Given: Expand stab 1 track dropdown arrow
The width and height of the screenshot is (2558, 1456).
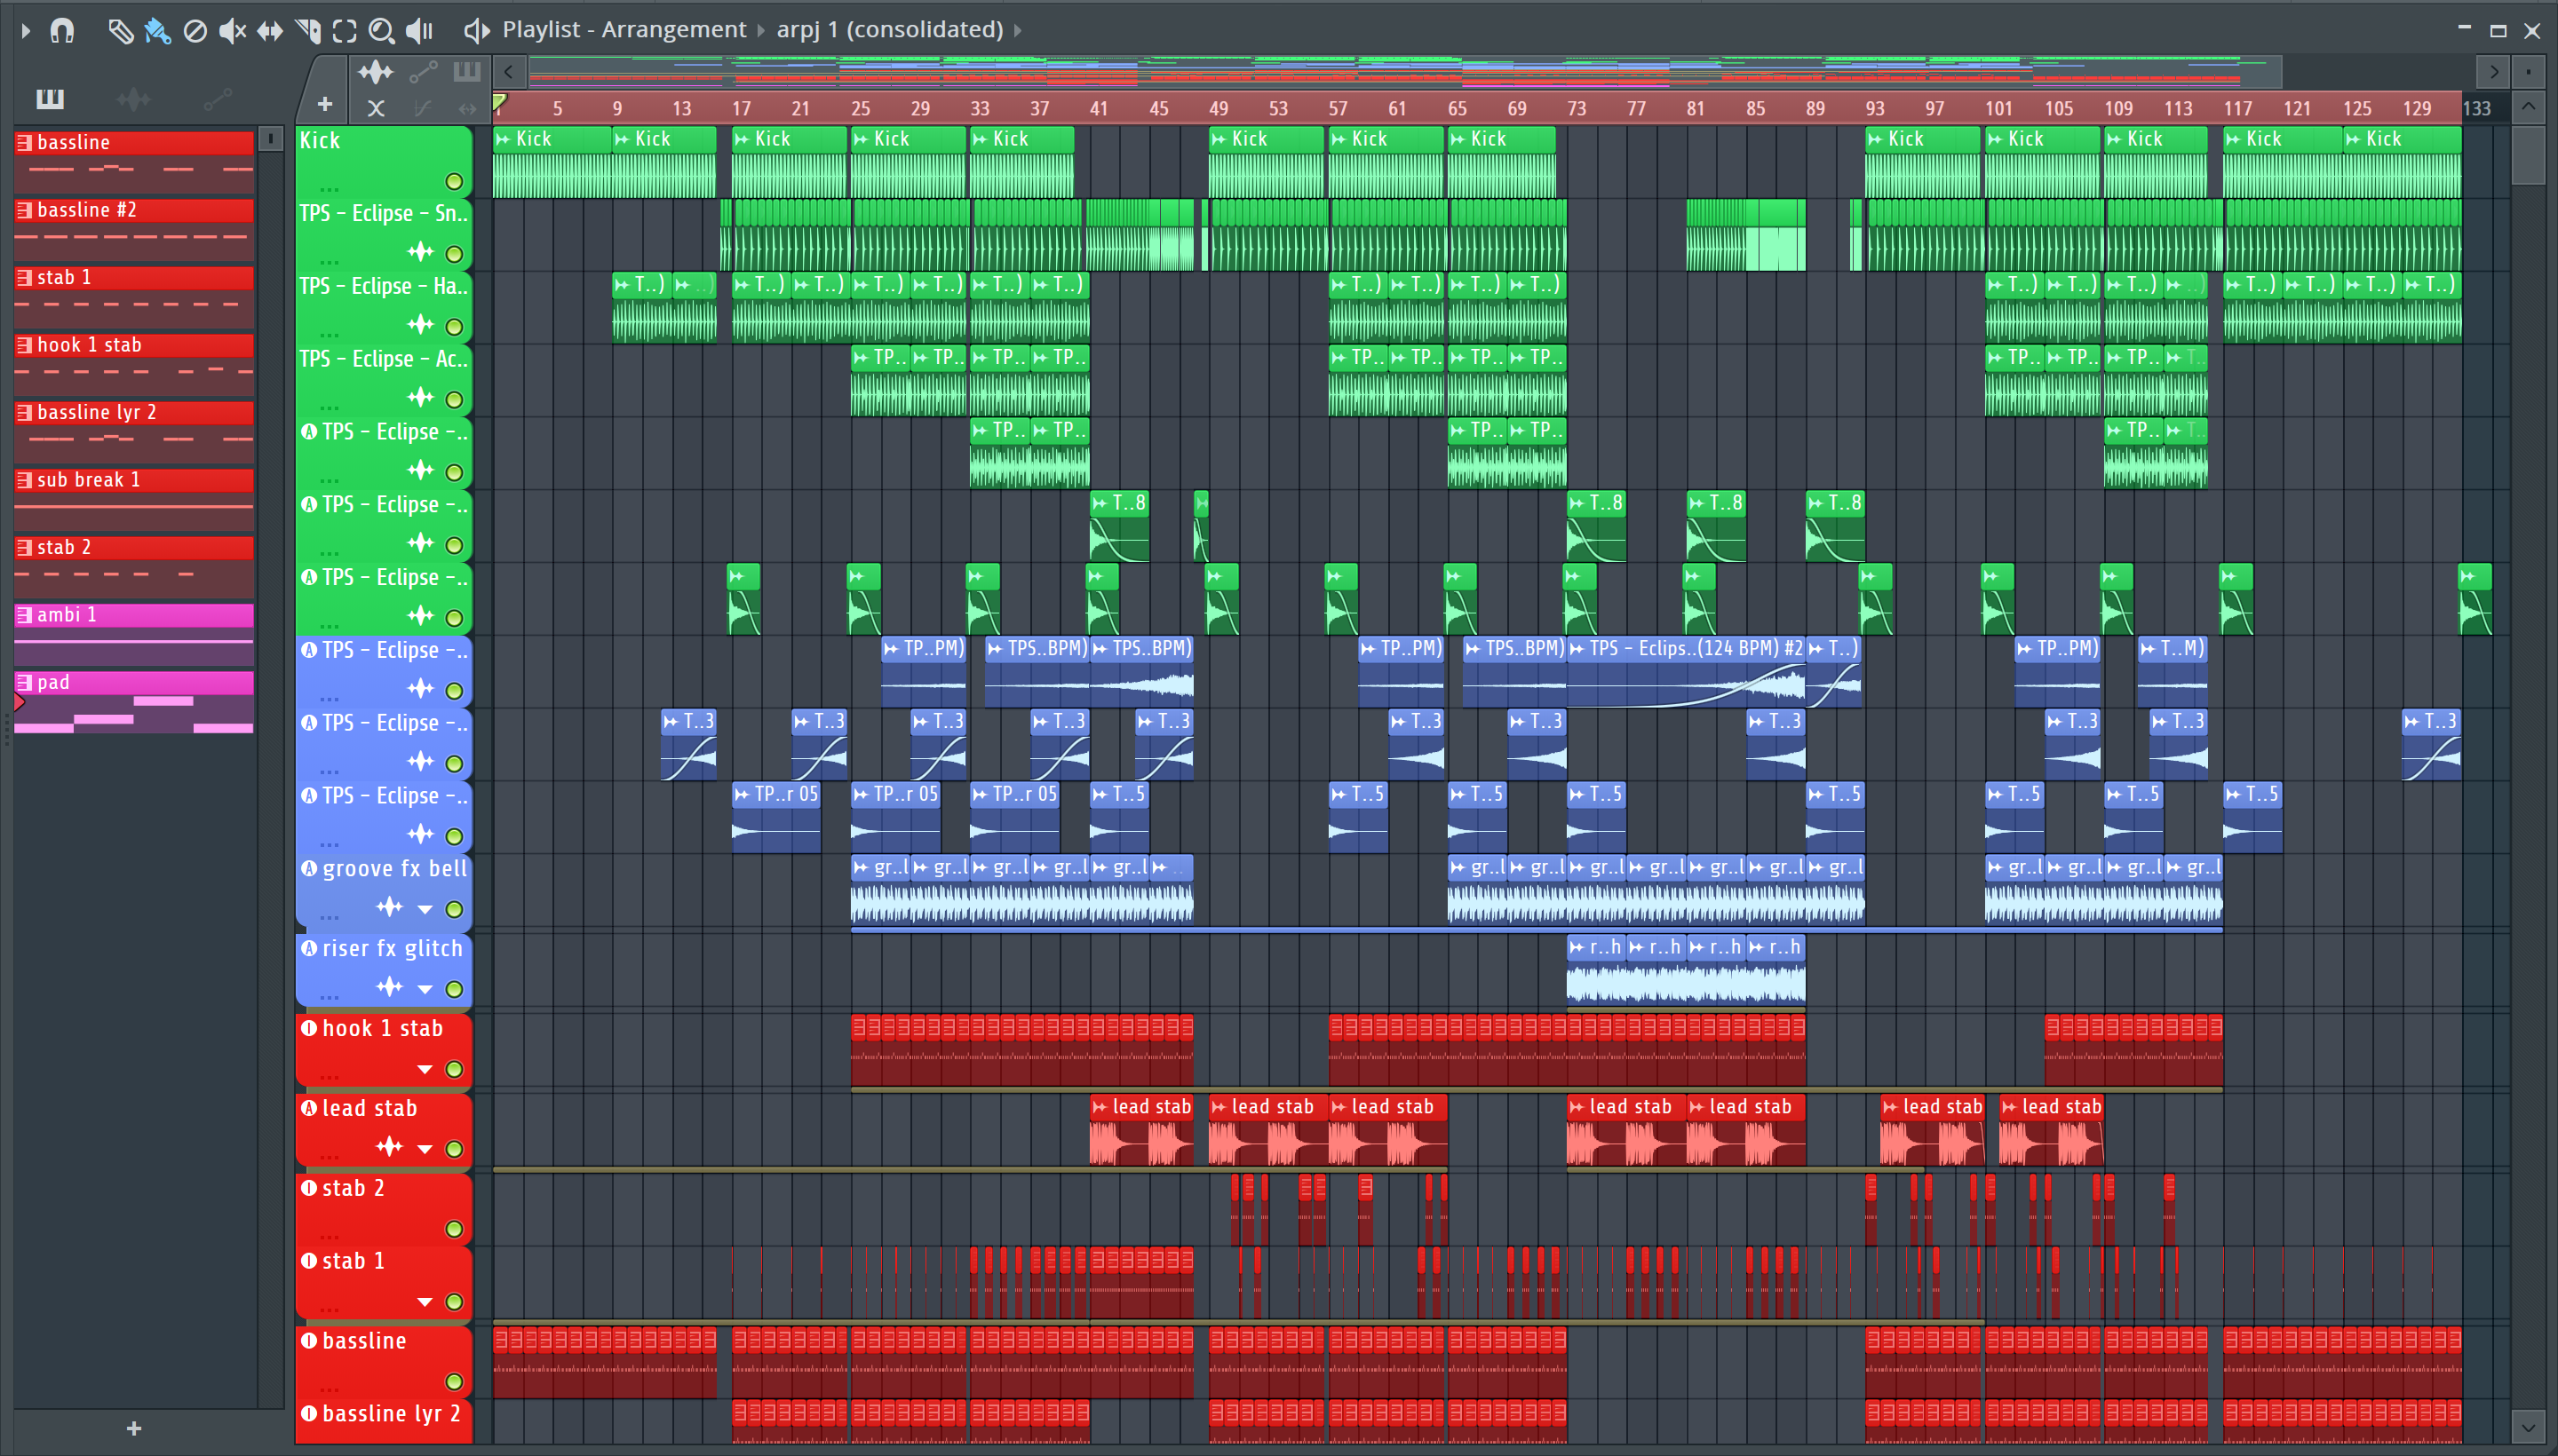Looking at the screenshot, I should click(x=425, y=1302).
